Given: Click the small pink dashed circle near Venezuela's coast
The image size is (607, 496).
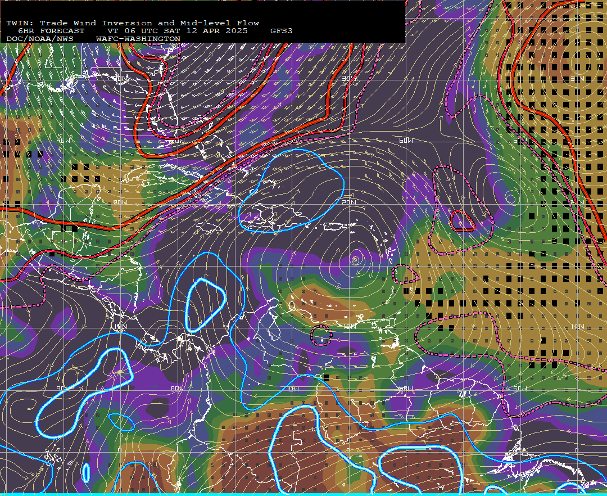Looking at the screenshot, I should click(321, 335).
